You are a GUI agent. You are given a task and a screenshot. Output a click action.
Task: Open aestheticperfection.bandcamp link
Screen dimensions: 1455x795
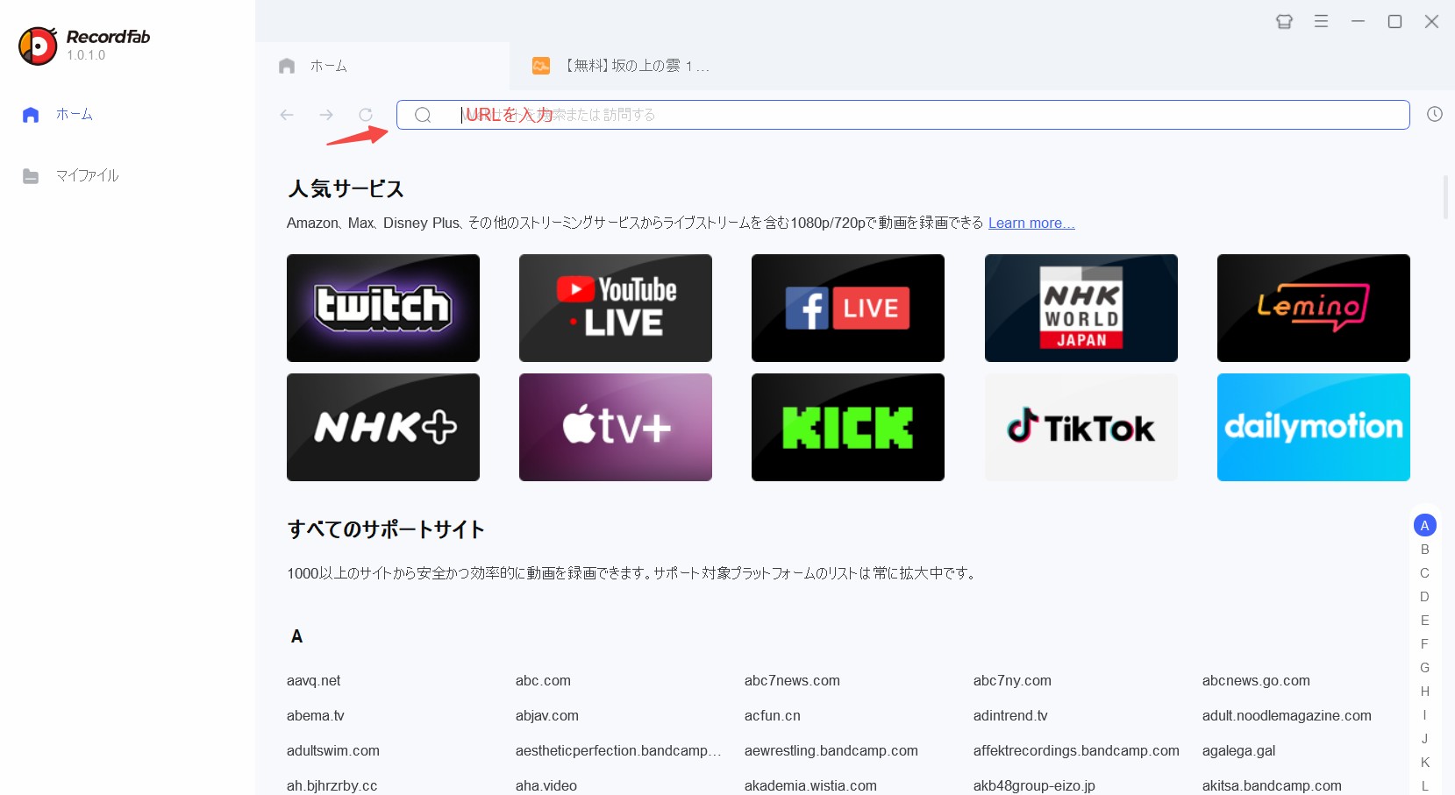coord(618,750)
